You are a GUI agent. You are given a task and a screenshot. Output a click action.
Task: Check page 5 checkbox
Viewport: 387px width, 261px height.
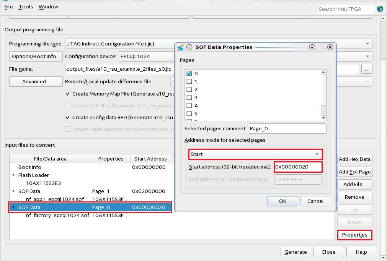(x=189, y=113)
